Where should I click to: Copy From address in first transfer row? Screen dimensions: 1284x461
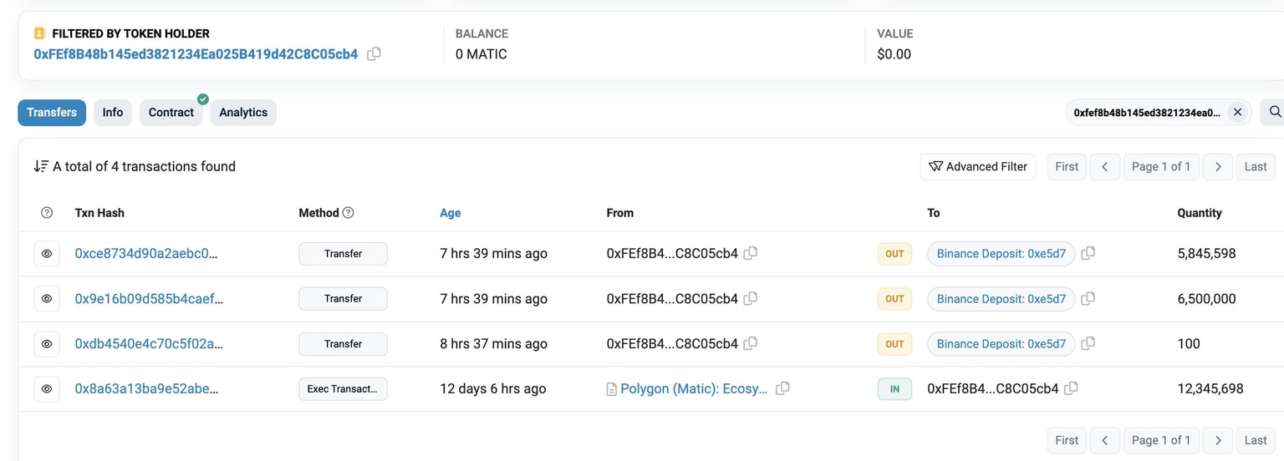[751, 253]
